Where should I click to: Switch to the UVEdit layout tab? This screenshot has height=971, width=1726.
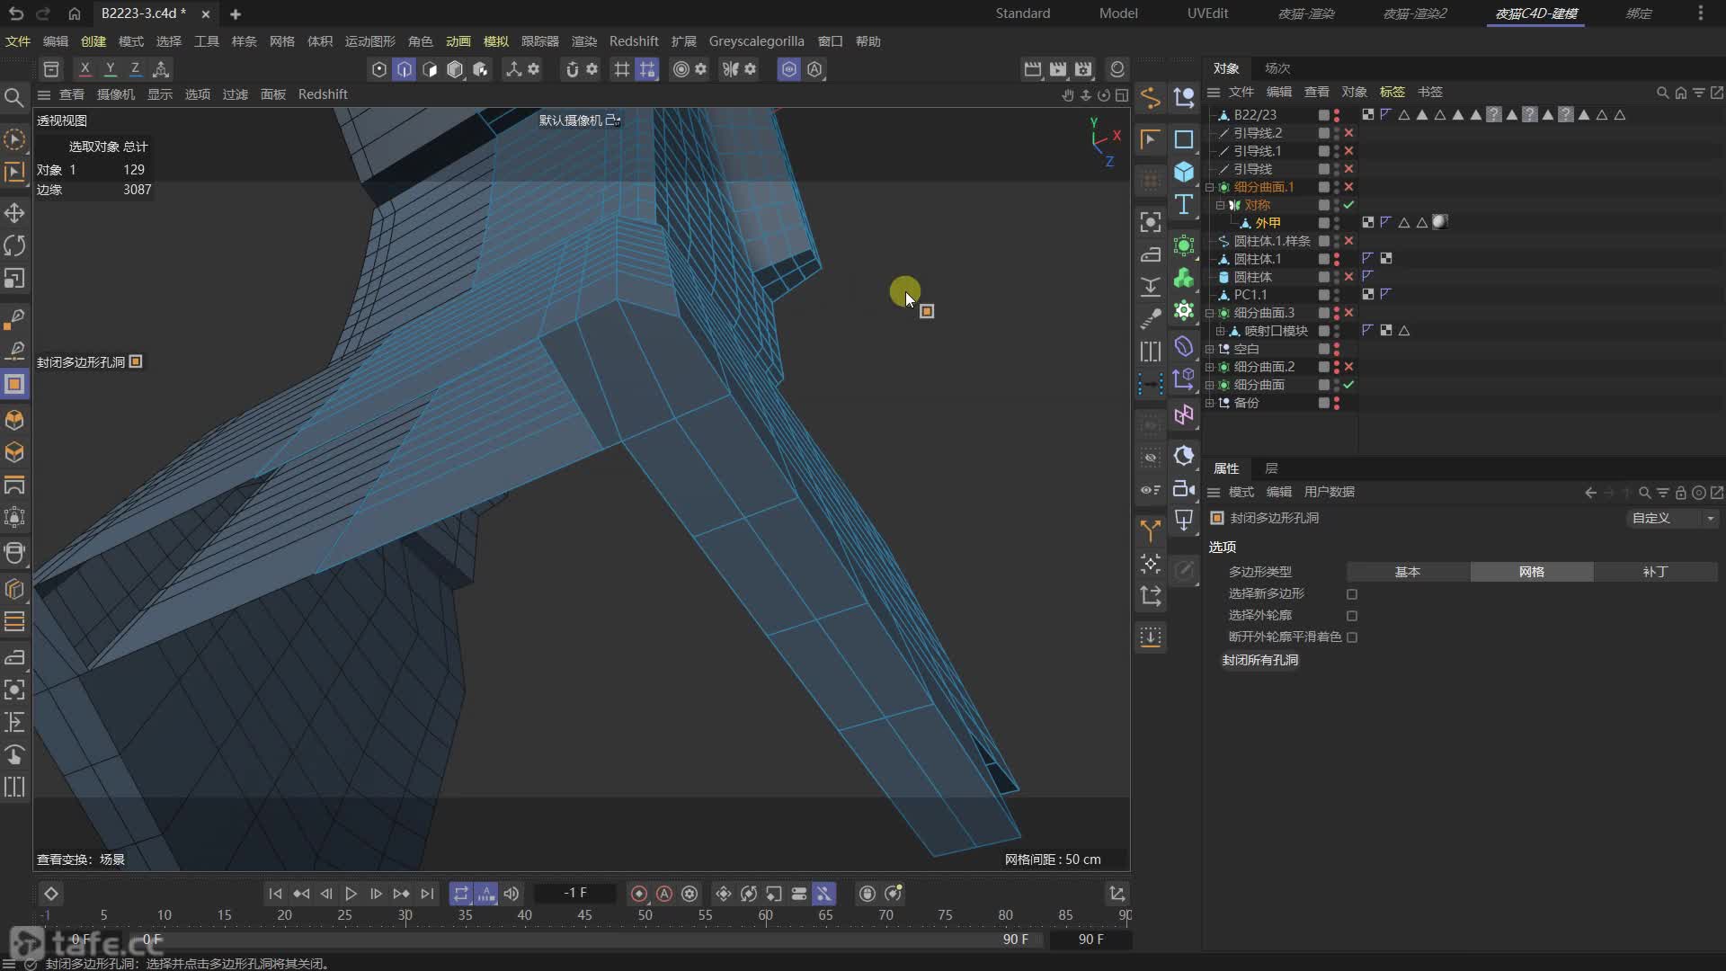[x=1207, y=13]
